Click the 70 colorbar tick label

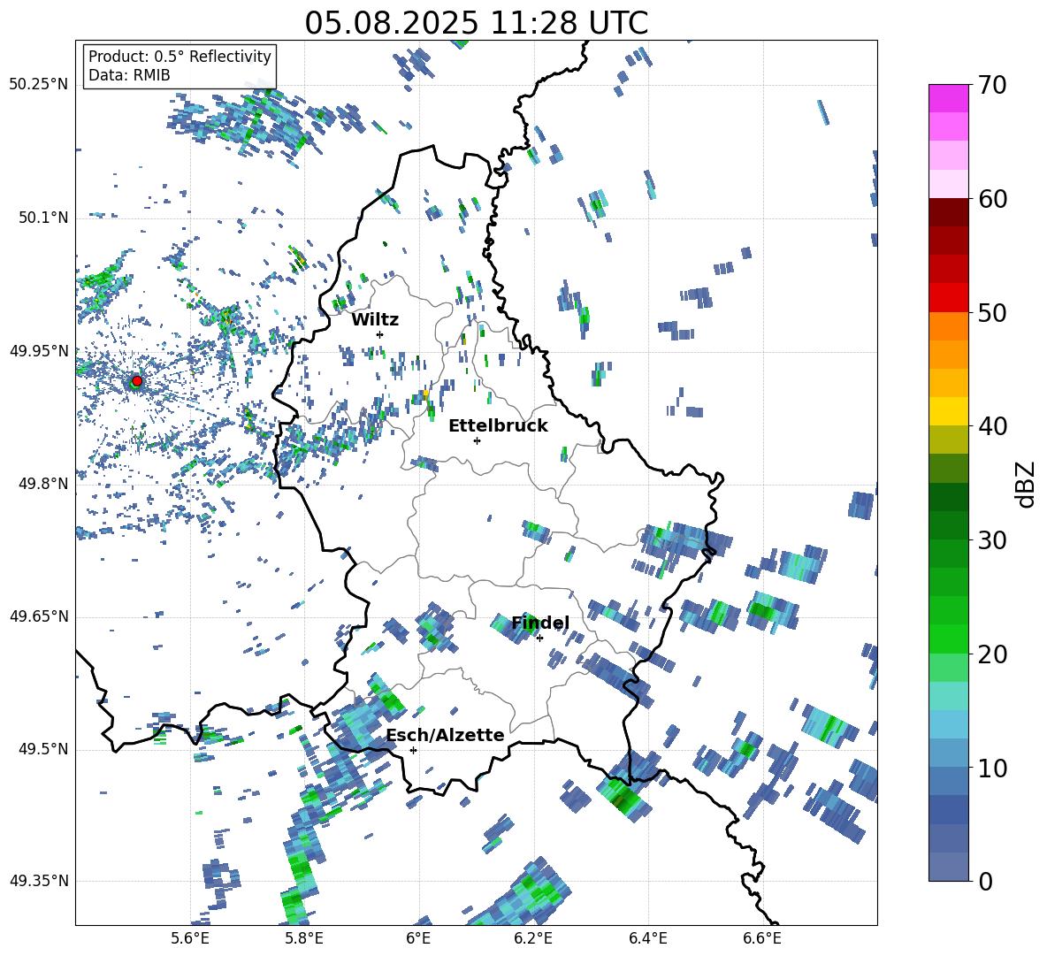(x=992, y=85)
